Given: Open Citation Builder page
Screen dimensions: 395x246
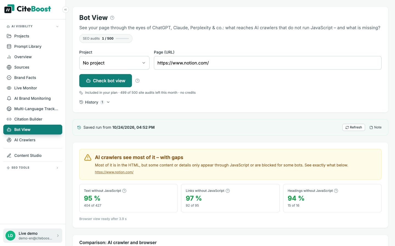Looking at the screenshot, I should (33, 119).
